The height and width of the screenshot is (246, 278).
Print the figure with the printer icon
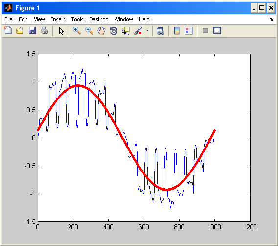pos(45,30)
